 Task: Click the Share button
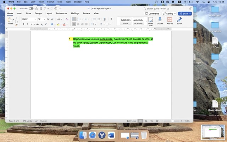click(185, 13)
